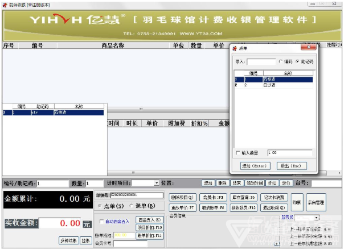Click the 删除项目(Q) button
The image size is (344, 250).
coord(182,198)
